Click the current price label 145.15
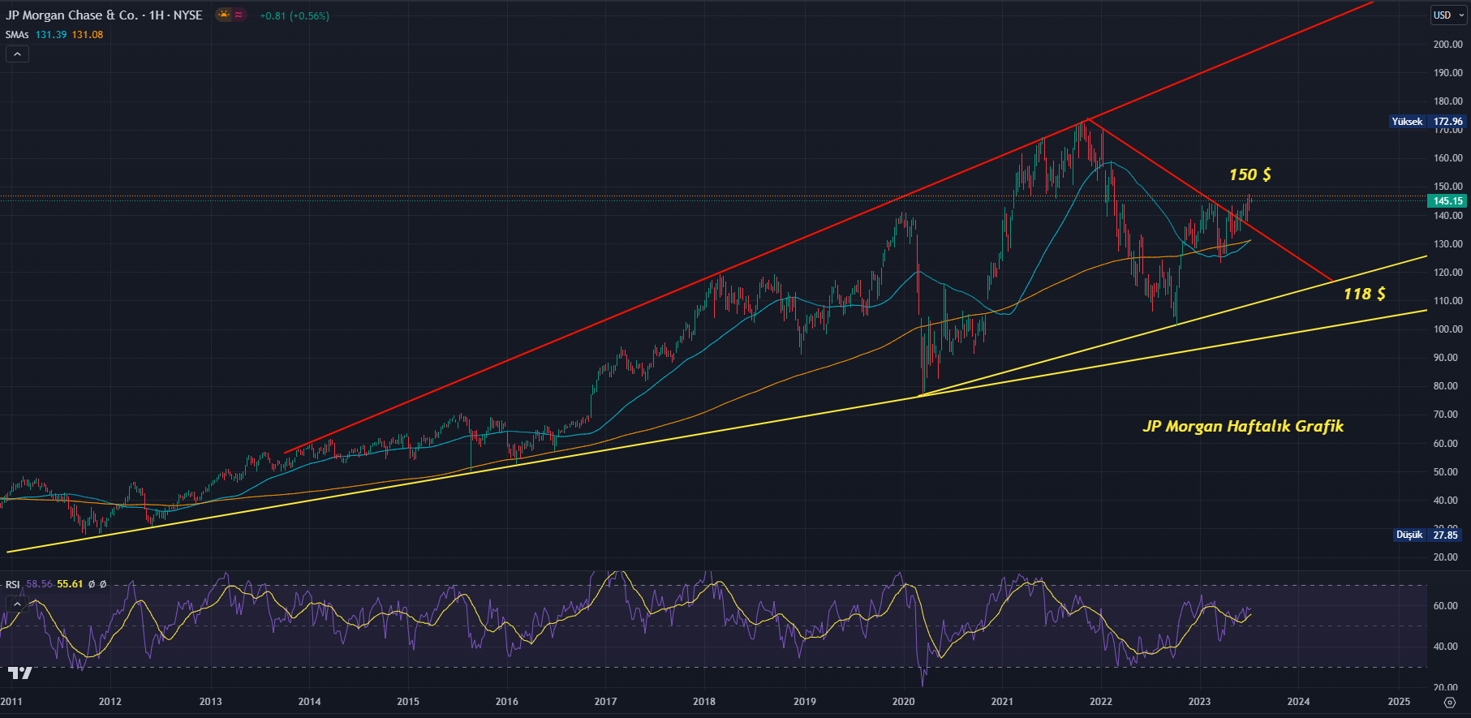The width and height of the screenshot is (1471, 718). (1447, 201)
